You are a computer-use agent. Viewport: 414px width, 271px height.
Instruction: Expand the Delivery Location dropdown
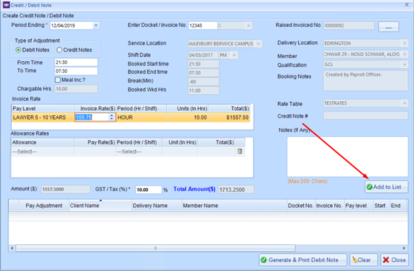[404, 43]
